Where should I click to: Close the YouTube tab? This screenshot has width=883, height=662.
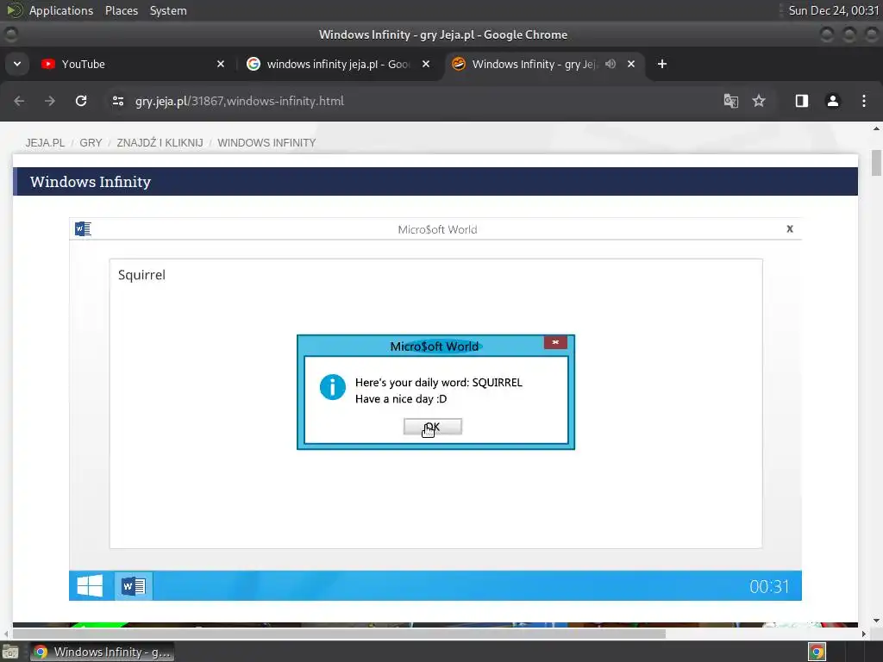pyautogui.click(x=221, y=64)
